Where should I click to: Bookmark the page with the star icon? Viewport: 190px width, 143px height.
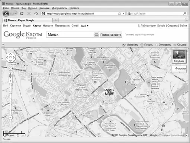point(119,13)
